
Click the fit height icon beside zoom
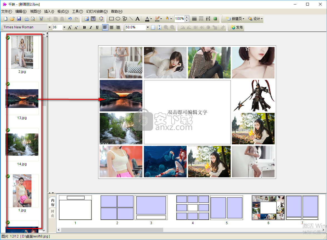159,27
